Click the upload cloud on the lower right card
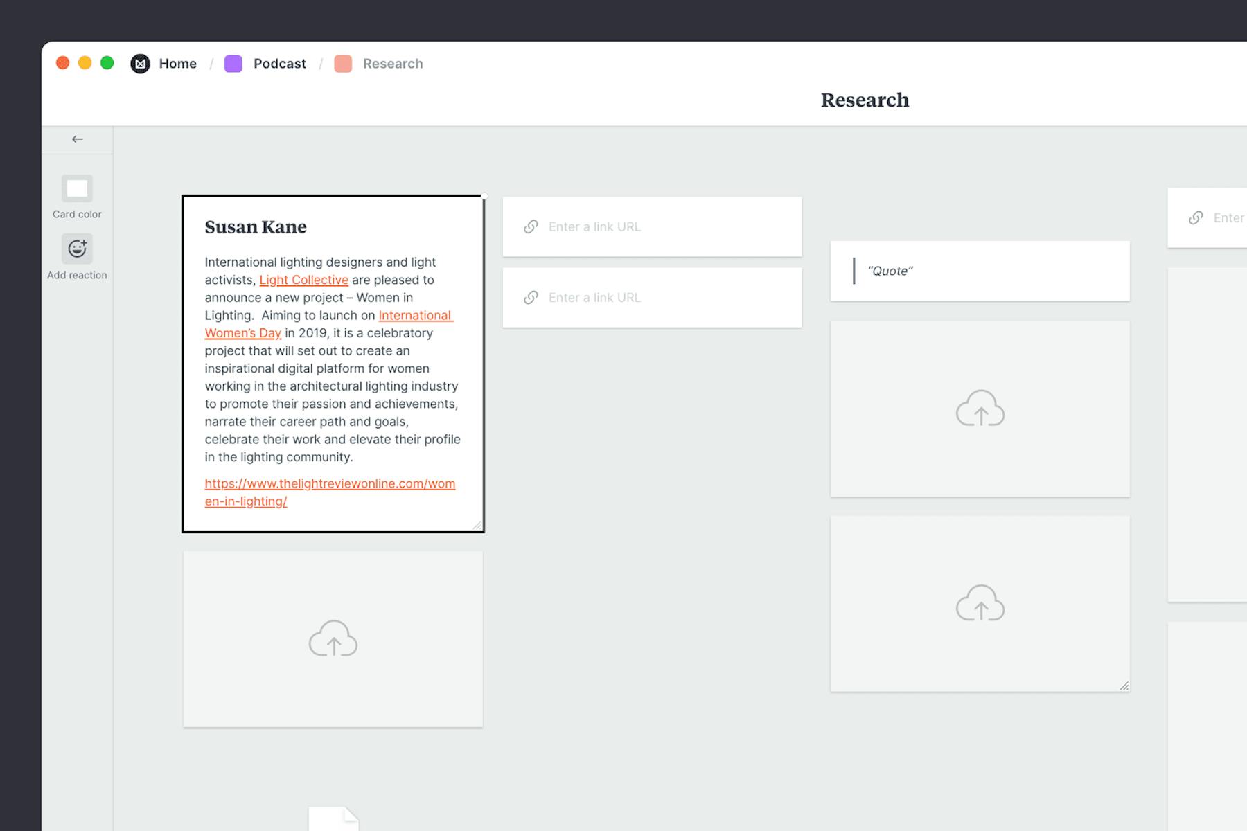The width and height of the screenshot is (1247, 831). point(980,604)
